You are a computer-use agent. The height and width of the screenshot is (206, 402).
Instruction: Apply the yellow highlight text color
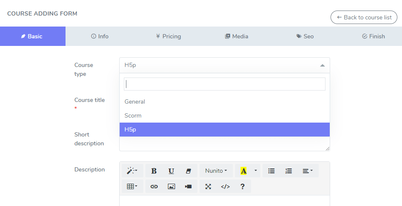tap(243, 171)
